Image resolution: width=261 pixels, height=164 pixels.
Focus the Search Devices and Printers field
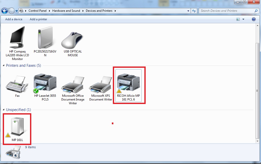tap(228, 11)
